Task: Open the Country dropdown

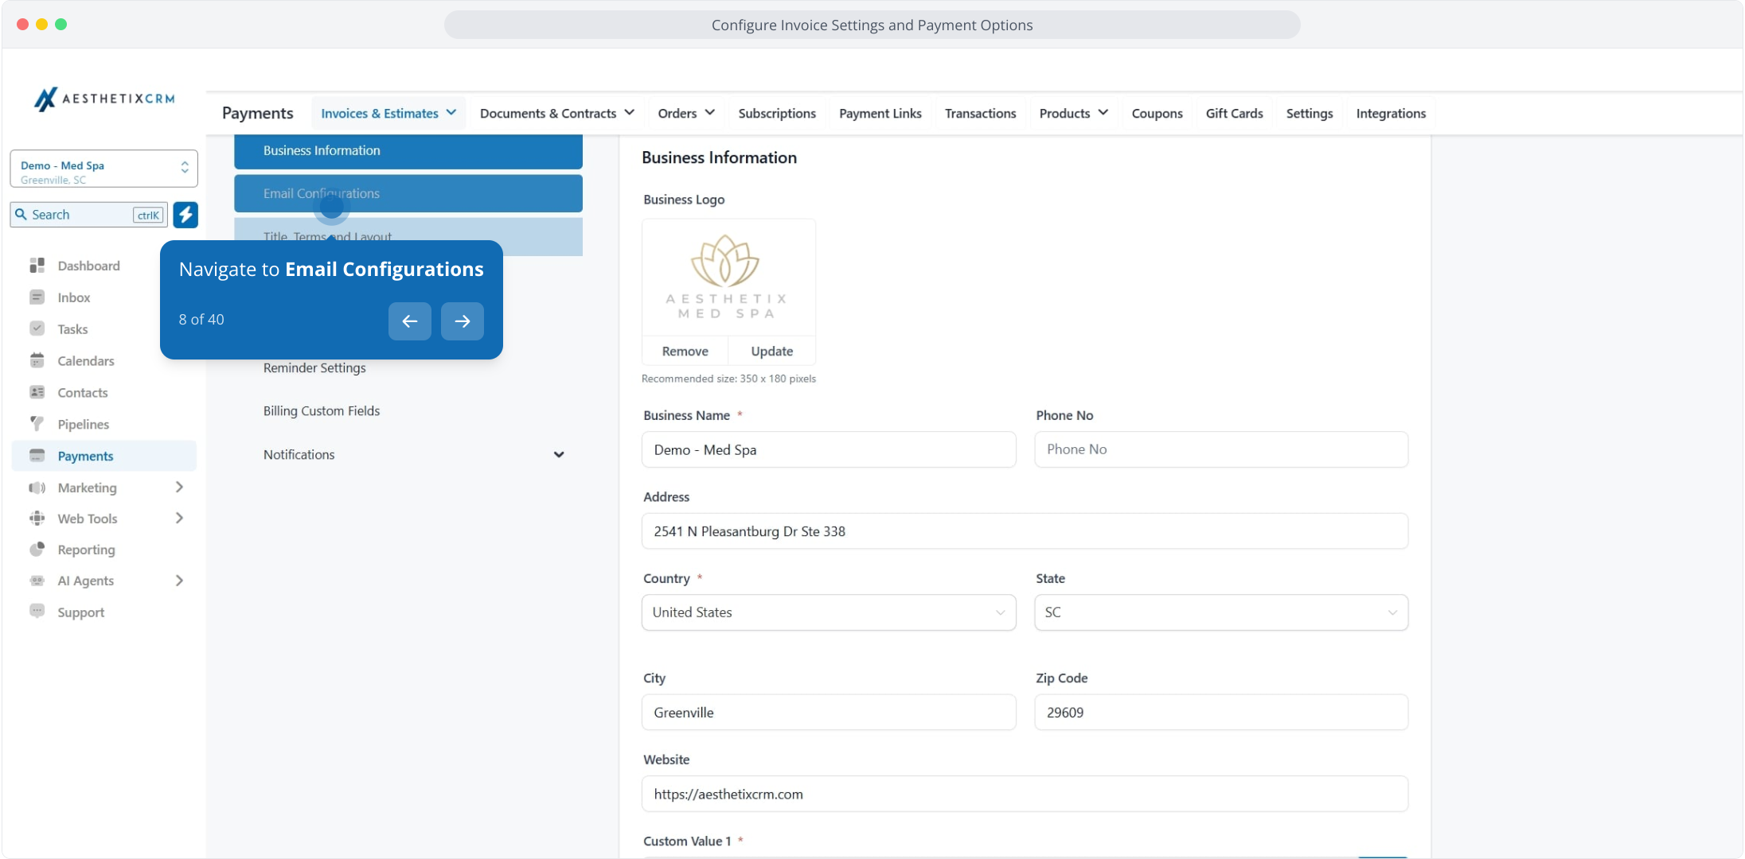Action: 828,612
